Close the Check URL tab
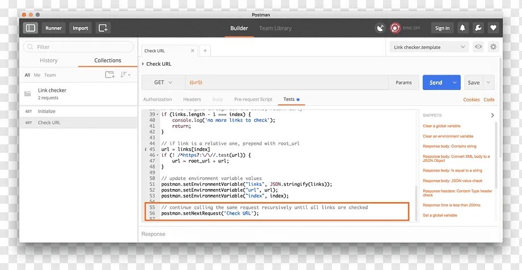Image resolution: width=522 pixels, height=270 pixels. 192,50
